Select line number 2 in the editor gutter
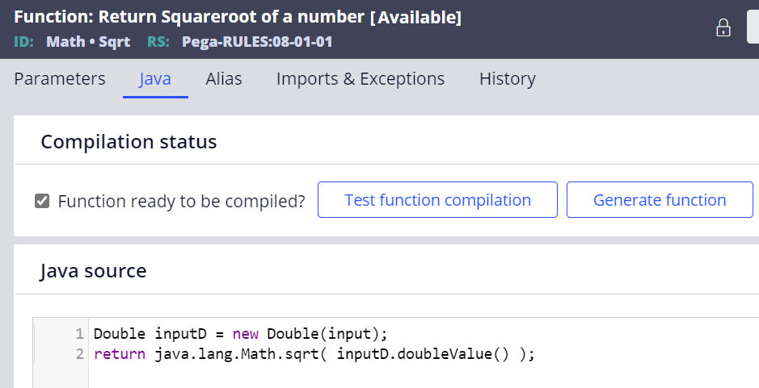The width and height of the screenshot is (759, 388). click(x=79, y=353)
